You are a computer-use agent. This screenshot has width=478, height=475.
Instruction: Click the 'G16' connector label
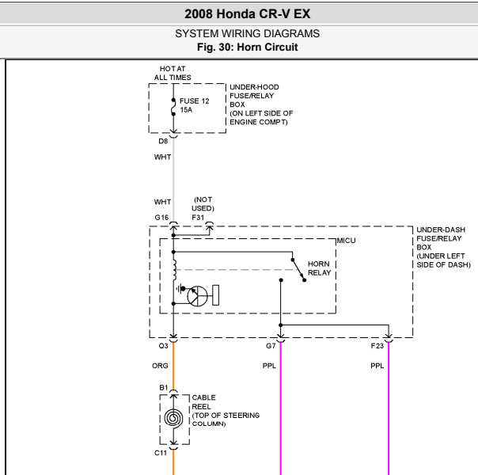click(161, 218)
